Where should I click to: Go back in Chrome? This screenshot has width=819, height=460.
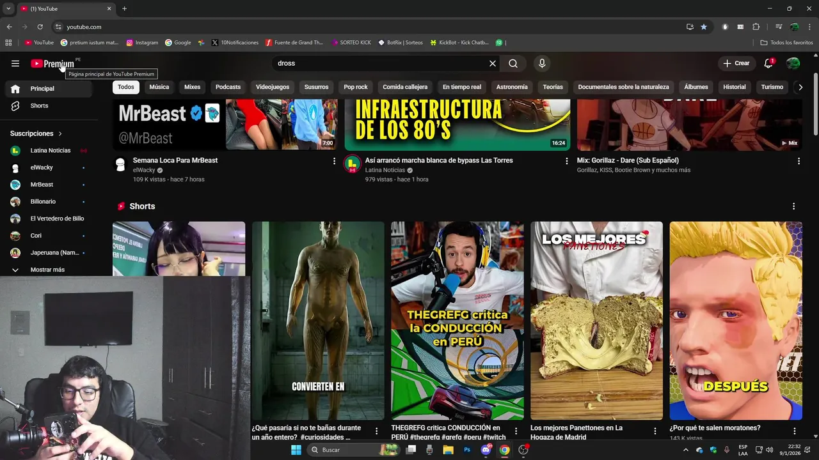pos(9,27)
